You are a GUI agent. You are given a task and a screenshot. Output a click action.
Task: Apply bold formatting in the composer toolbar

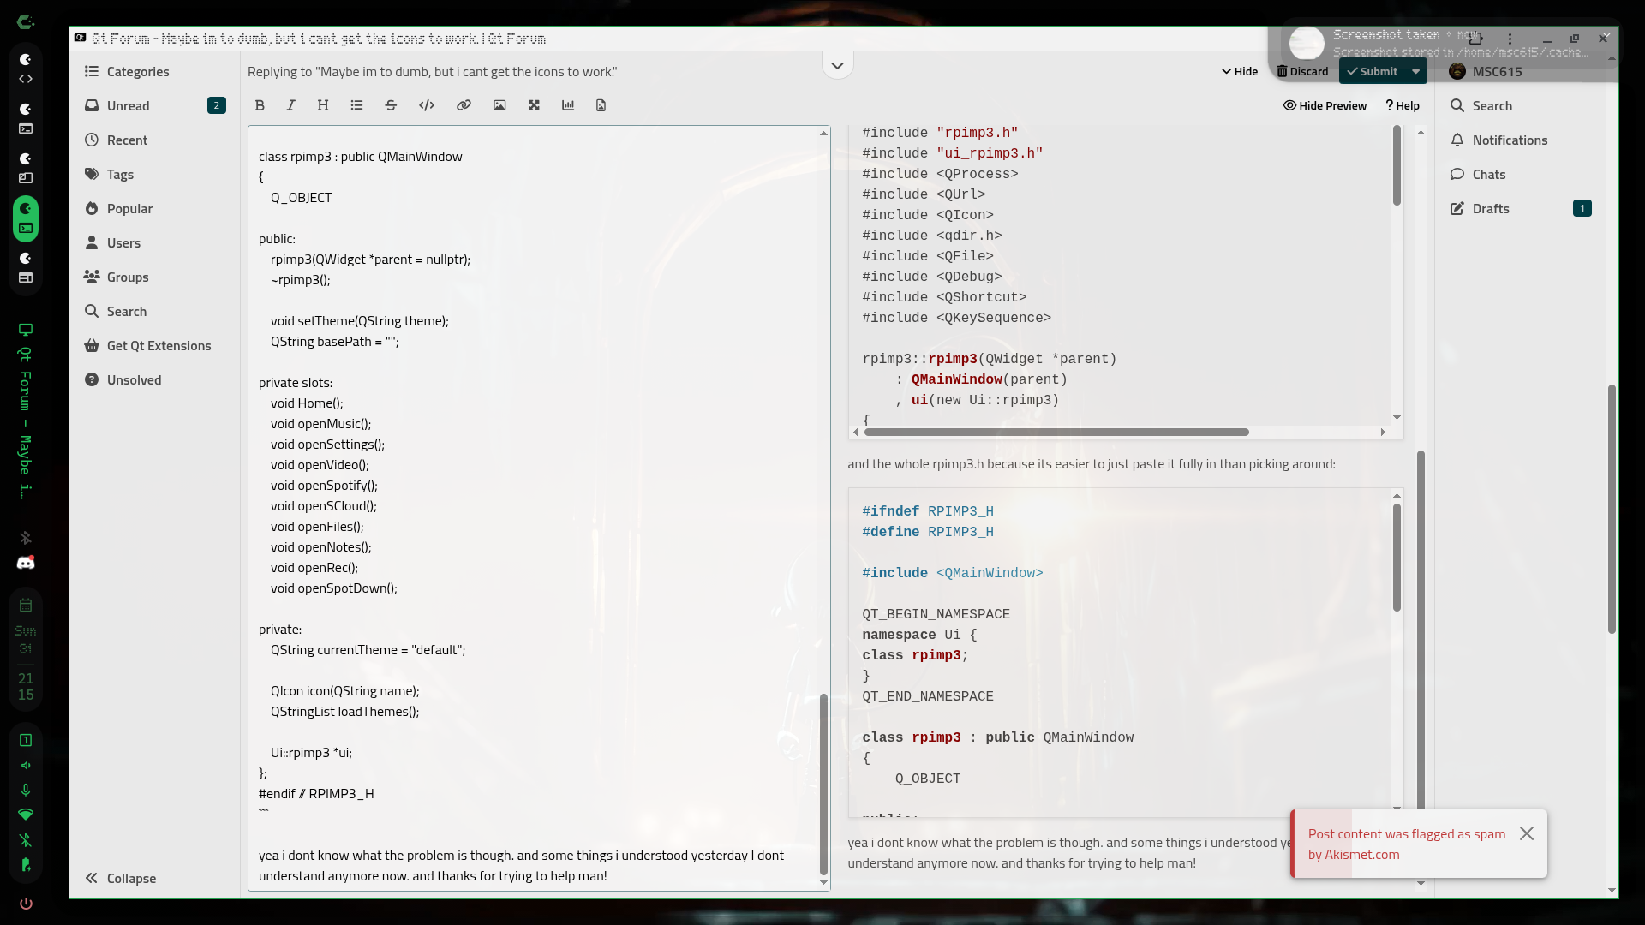pyautogui.click(x=260, y=105)
